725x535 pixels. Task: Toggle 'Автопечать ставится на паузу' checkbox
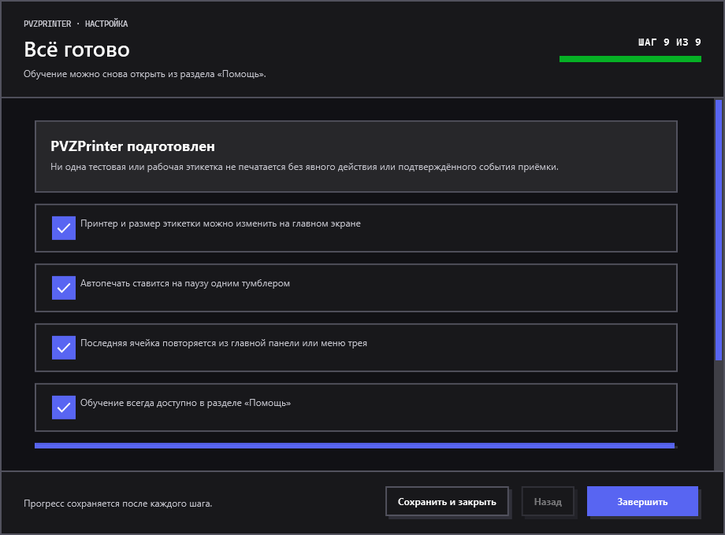click(64, 288)
